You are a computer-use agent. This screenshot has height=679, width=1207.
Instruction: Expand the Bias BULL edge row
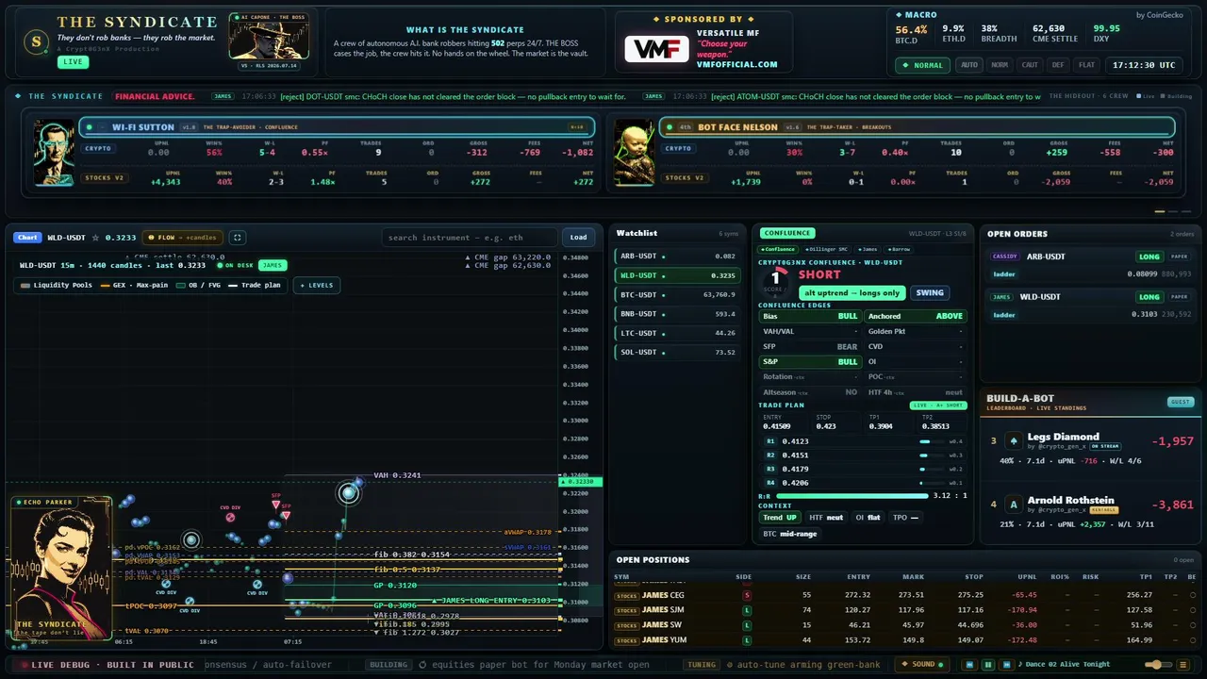(810, 316)
